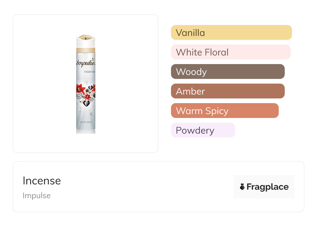Click the black heart on the bottle
This screenshot has width=317, height=225.
[x=86, y=103]
